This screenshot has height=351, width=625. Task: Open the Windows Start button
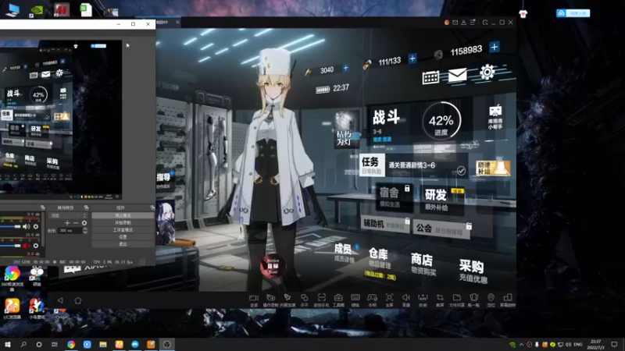click(7, 344)
